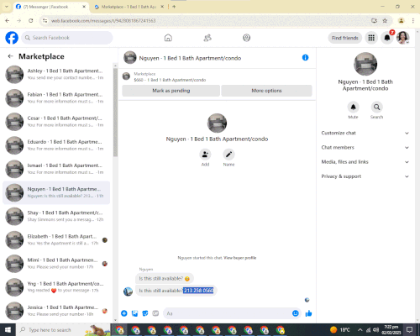The width and height of the screenshot is (420, 336).
Task: Click the Windows taskbar search box
Action: pyautogui.click(x=63, y=330)
